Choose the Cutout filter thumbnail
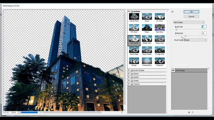Viewport: 214px width, 120px height. (x=147, y=16)
